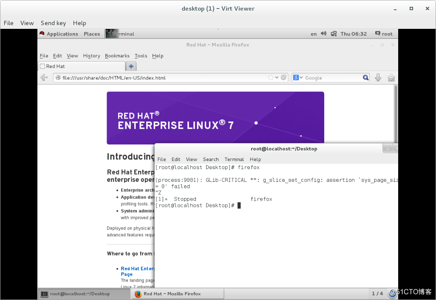Click the root@localhost:~/Desktop terminal title bar
Screen dimensions: 436x300
pos(284,149)
